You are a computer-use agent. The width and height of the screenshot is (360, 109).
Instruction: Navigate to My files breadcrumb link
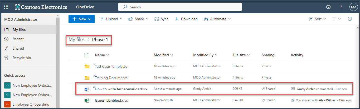pos(76,39)
